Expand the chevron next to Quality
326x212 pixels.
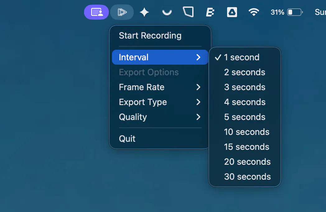click(x=198, y=117)
